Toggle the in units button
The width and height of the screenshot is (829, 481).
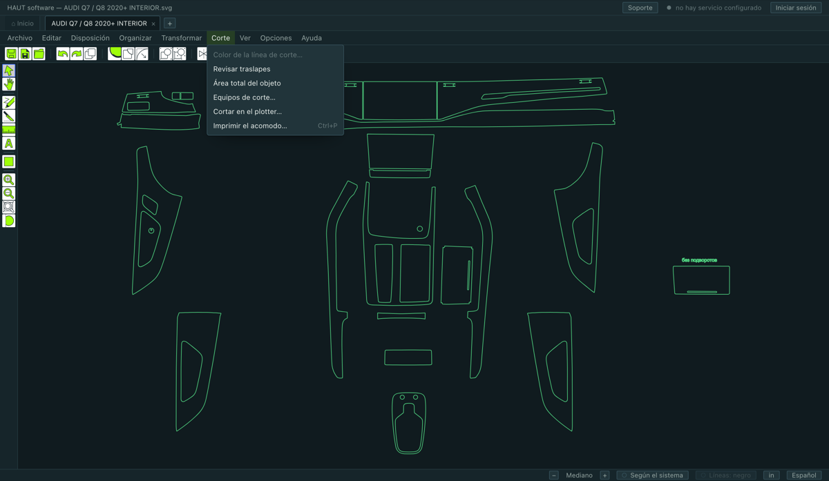coord(771,475)
